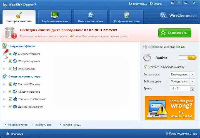Uncheck the Мультимедиа checkbox
200x138 pixels.
coord(10,69)
